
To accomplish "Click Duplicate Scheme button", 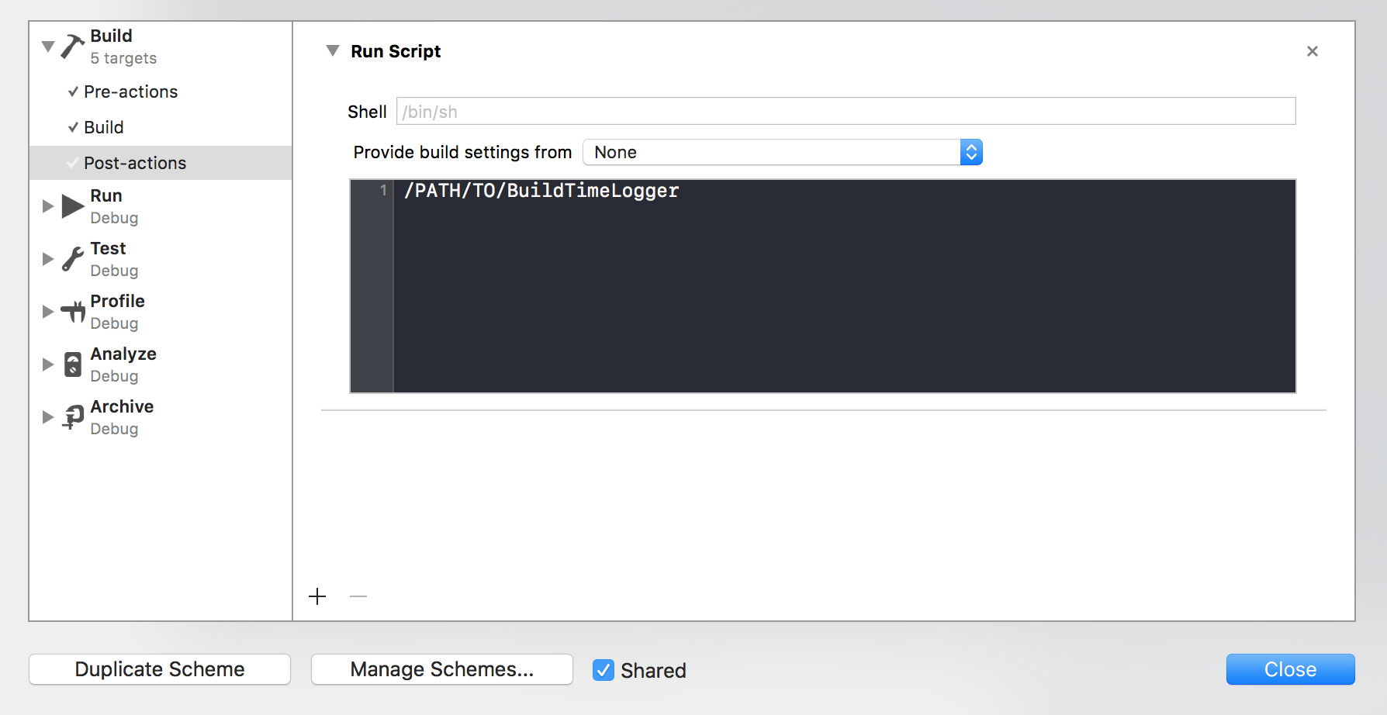I will (x=160, y=669).
